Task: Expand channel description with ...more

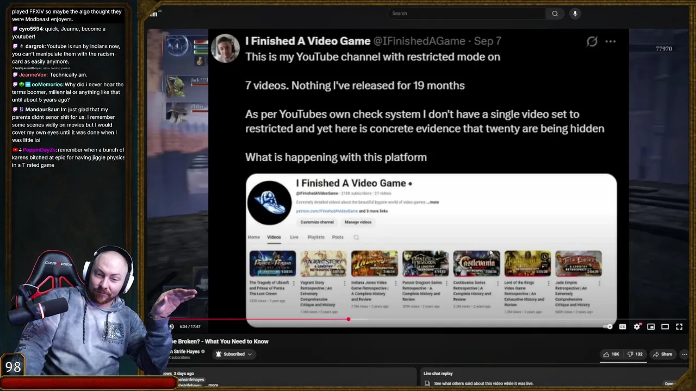Action: pos(433,202)
